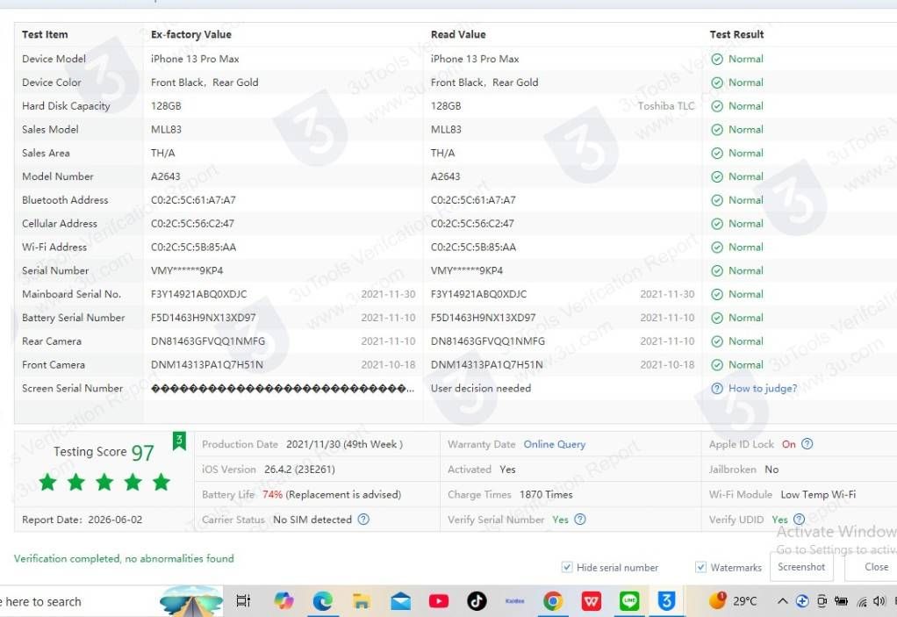The image size is (897, 617).
Task: Click the Test Result column header
Action: tap(737, 34)
